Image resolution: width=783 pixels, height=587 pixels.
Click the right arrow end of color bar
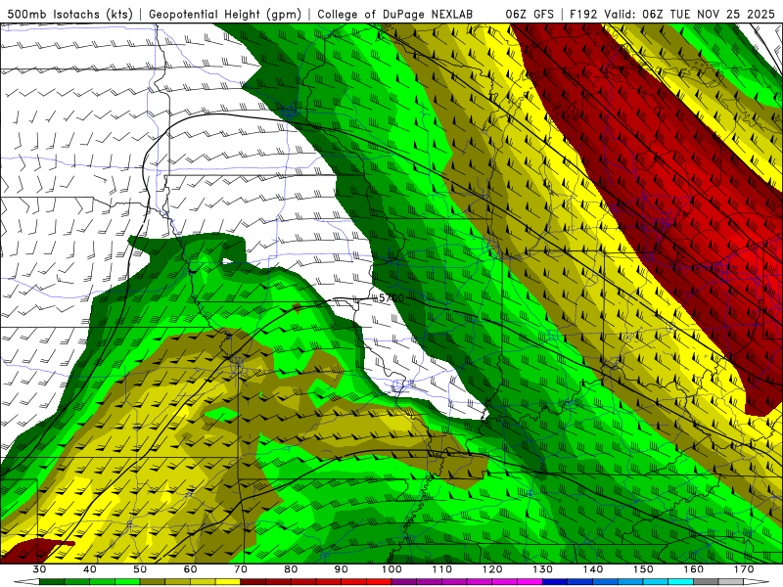coord(756,581)
